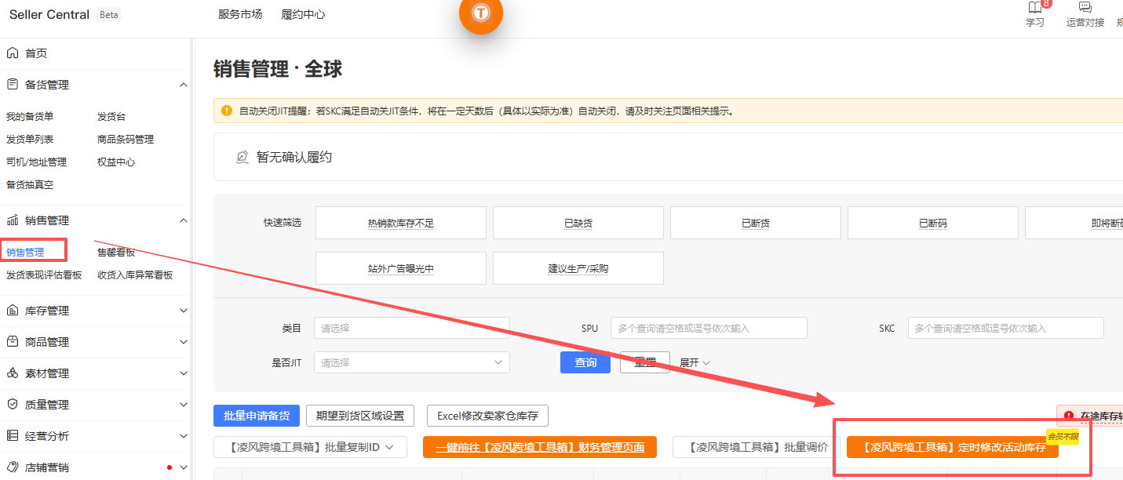Click the Seller Central logo text
The height and width of the screenshot is (480, 1123).
[49, 15]
